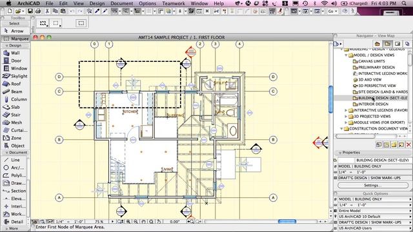Screen dimensions: 413x232
Task: Click the horizontal scrollbar thumb below drawing
Action: click(287, 222)
